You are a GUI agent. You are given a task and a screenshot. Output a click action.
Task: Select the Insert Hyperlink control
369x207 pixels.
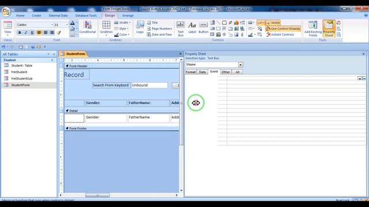click(242, 28)
